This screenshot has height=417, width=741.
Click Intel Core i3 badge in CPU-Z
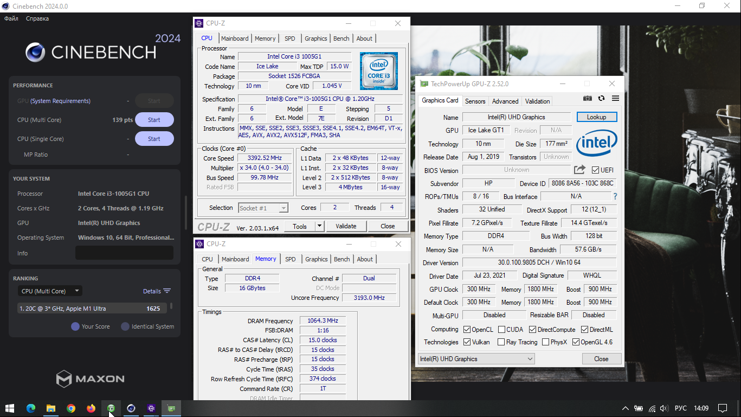tap(379, 71)
